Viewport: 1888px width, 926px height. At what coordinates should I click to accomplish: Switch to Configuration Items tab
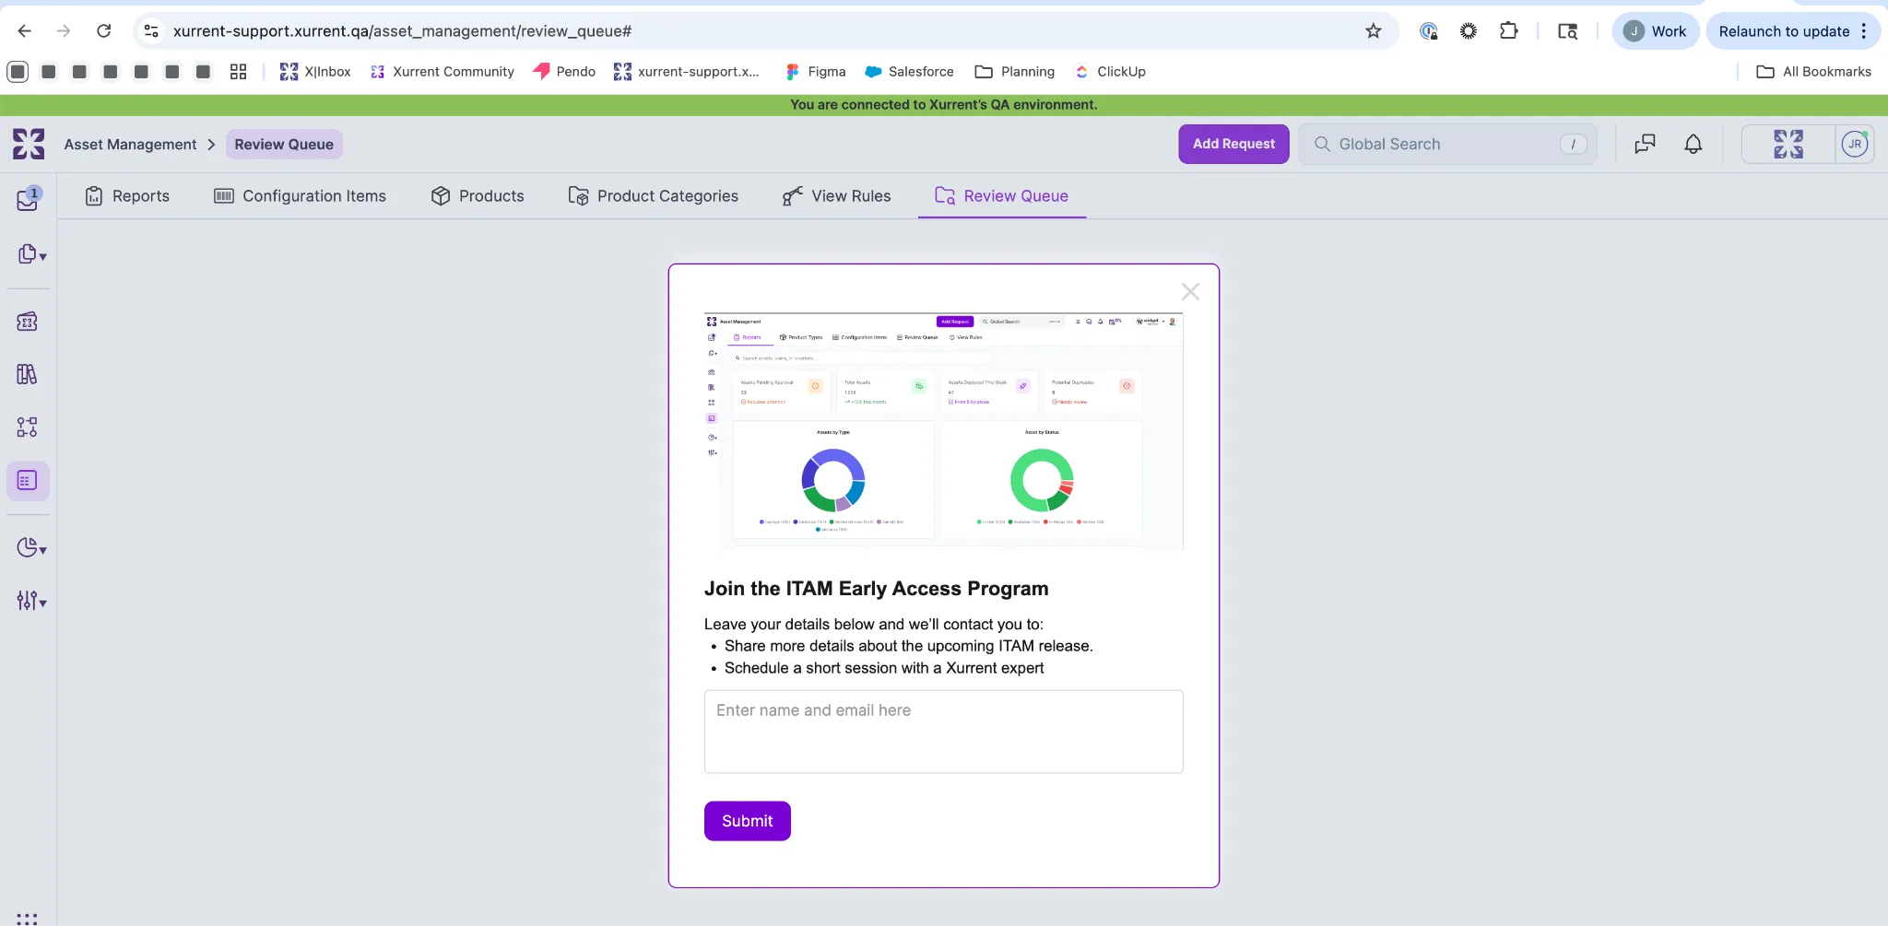tap(300, 196)
